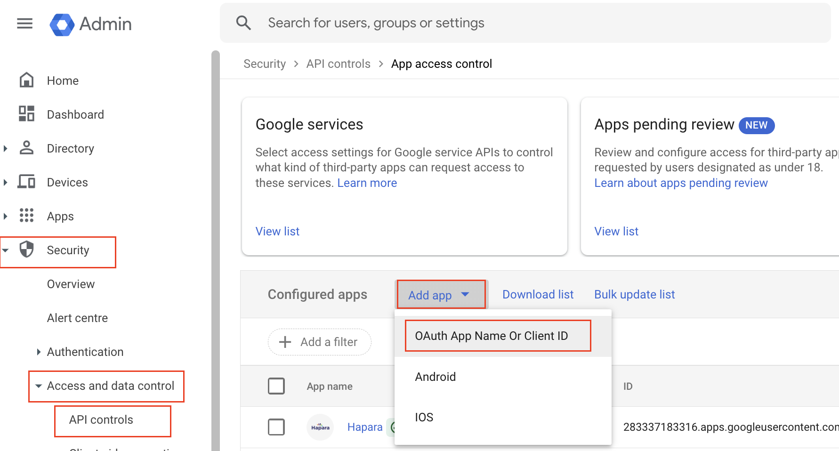
Task: Click the App name column header
Action: (330, 386)
